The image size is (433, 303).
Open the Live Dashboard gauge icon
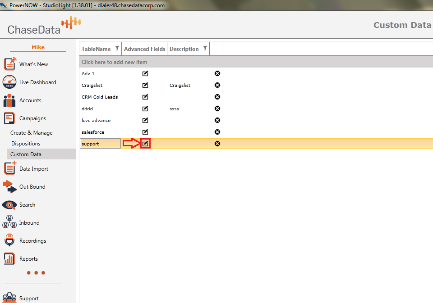click(9, 82)
